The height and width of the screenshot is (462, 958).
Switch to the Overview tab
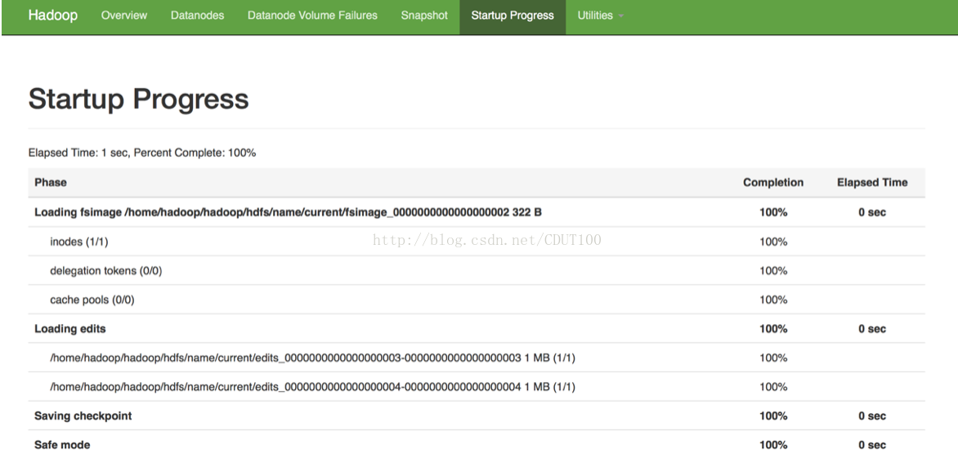[124, 16]
